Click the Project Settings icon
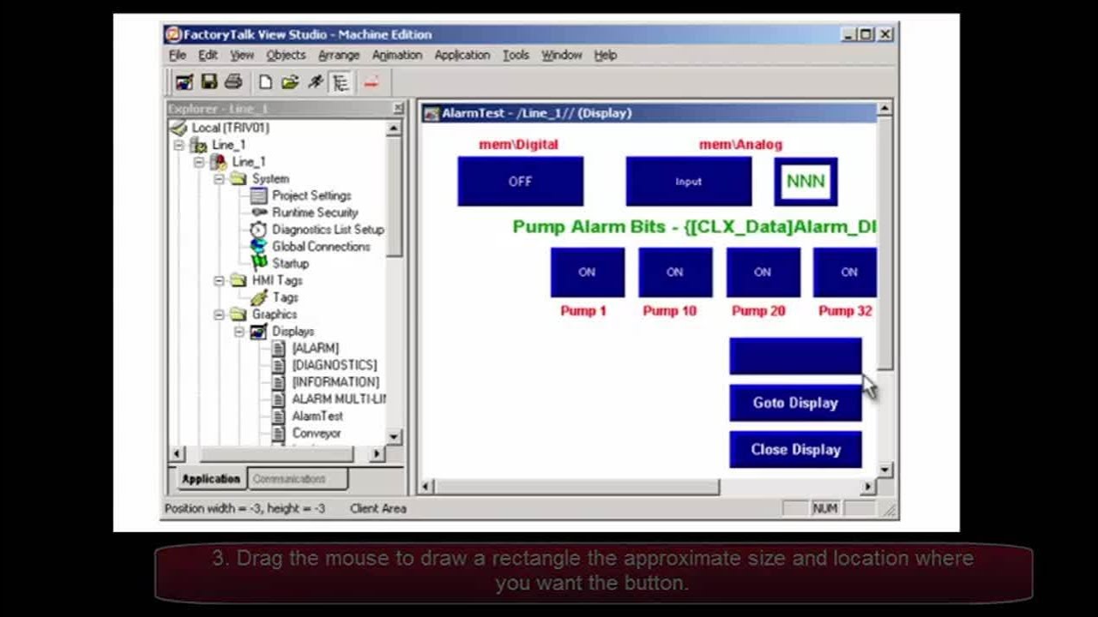 (258, 195)
